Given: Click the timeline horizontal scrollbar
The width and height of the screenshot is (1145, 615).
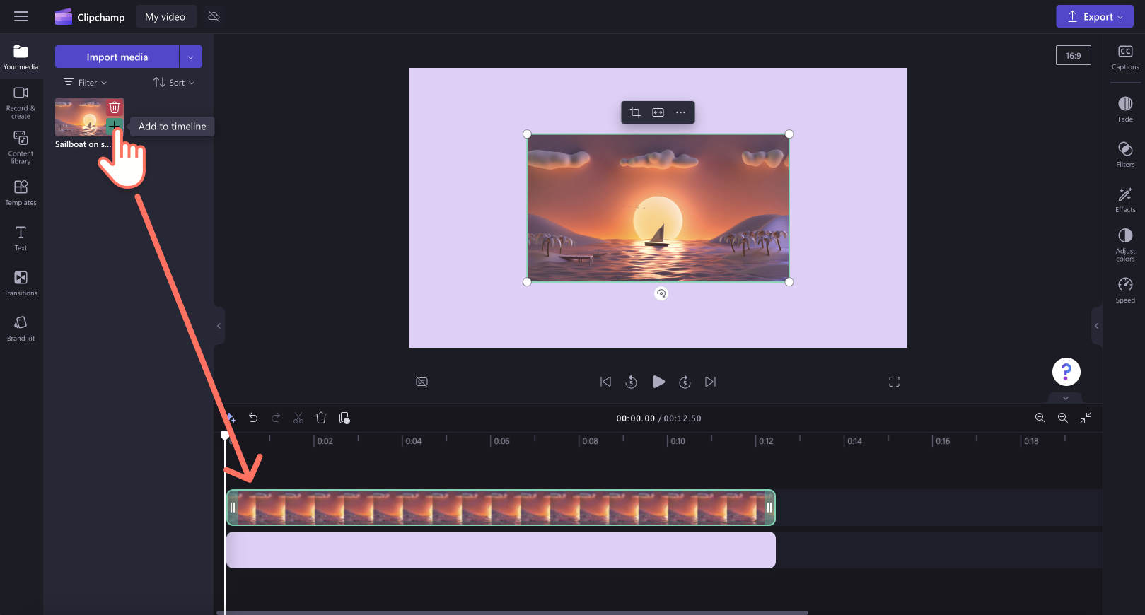Looking at the screenshot, I should coord(512,612).
